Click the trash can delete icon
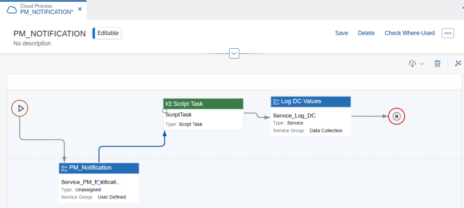The height and width of the screenshot is (208, 464). tap(437, 63)
